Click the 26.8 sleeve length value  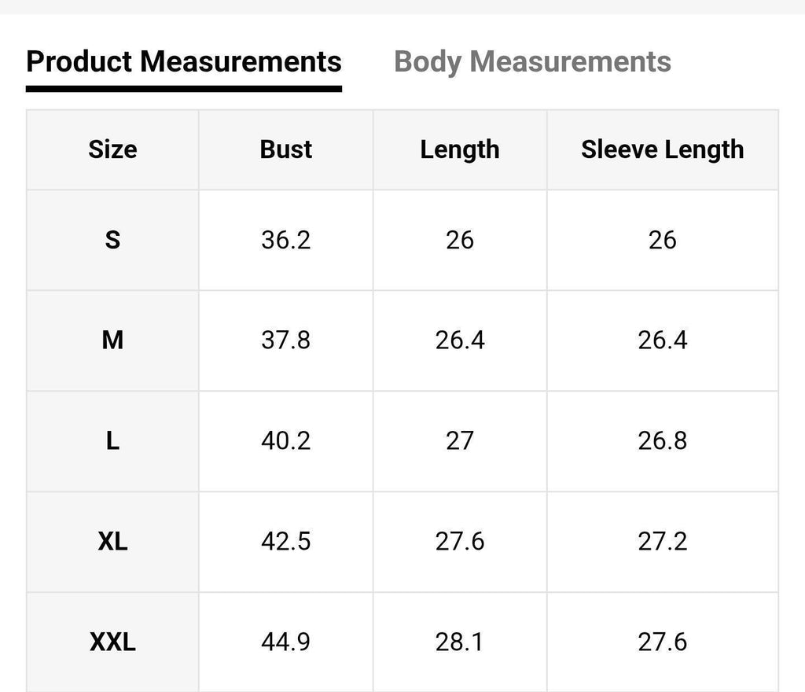662,441
